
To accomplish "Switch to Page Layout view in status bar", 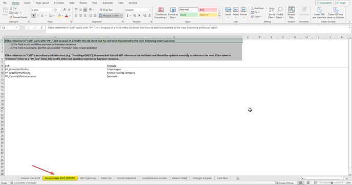I will tap(308, 183).
